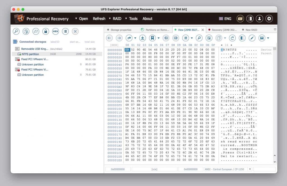Click the offset input field at the bottom

pos(118,169)
